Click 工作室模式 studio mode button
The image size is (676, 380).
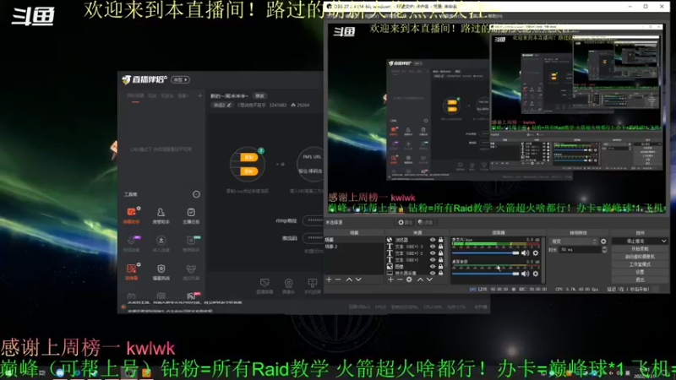(640, 264)
